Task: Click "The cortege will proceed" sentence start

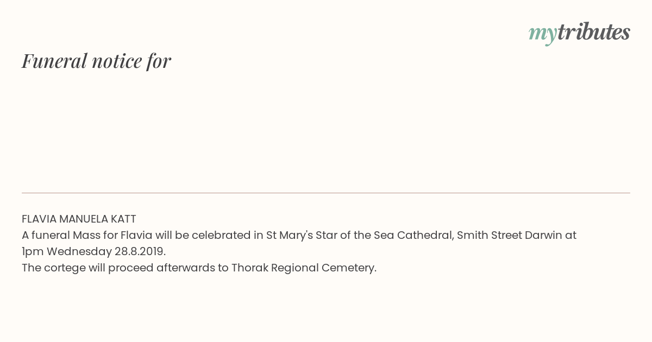Action: [x=87, y=268]
